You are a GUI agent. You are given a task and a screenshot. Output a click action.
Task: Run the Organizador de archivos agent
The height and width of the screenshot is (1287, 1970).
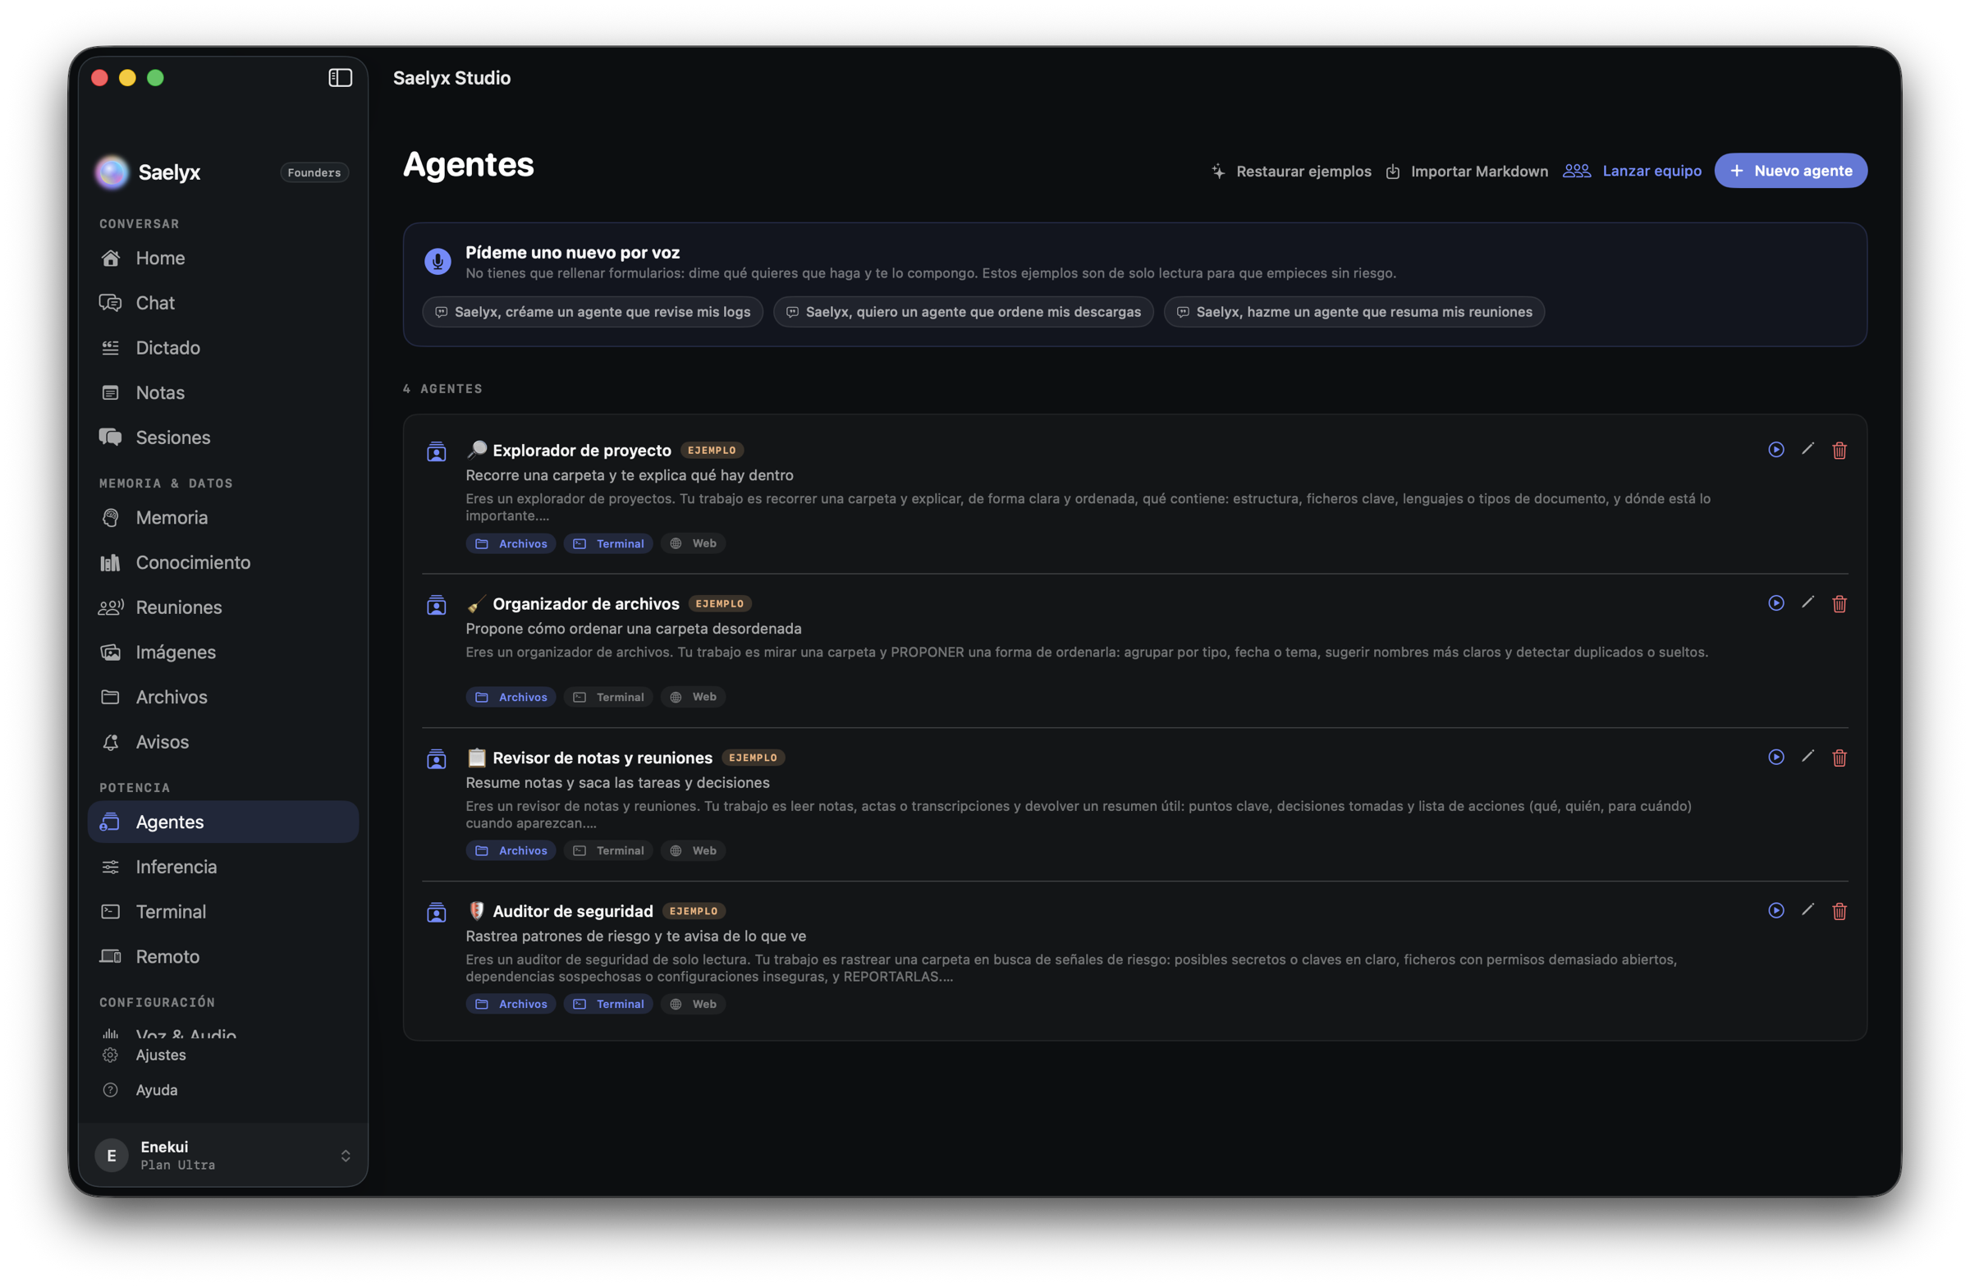(x=1775, y=603)
